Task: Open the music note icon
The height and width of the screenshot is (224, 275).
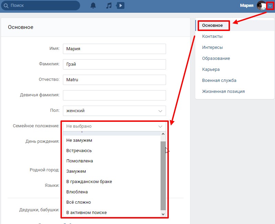Action: [x=109, y=6]
